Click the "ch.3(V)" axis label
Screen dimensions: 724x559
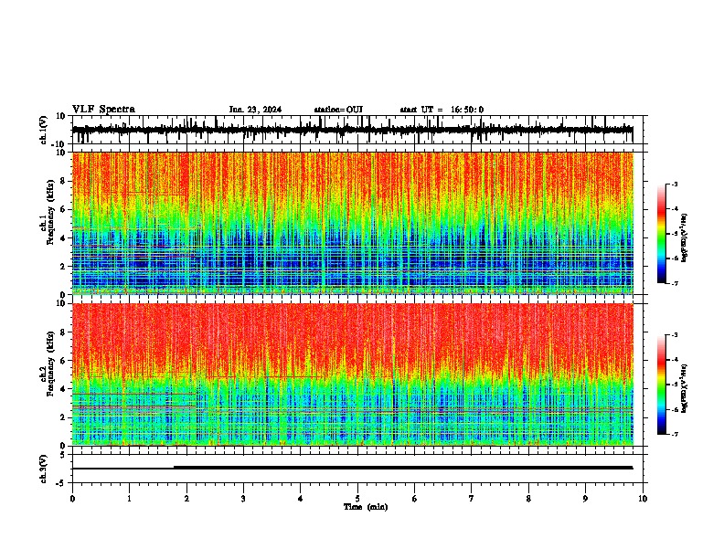click(x=44, y=469)
